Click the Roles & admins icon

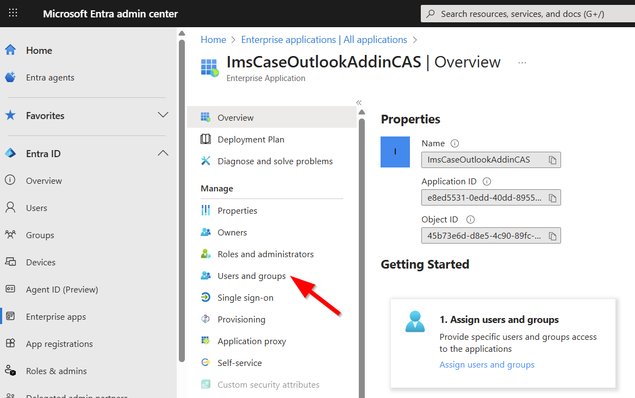tap(10, 370)
